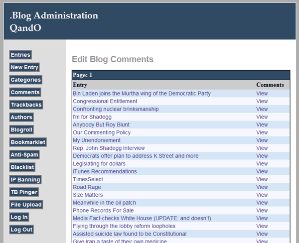Image resolution: width=299 pixels, height=243 pixels.
Task: Open 'Rep. John Shadegg Interview' entry
Action: (109, 148)
